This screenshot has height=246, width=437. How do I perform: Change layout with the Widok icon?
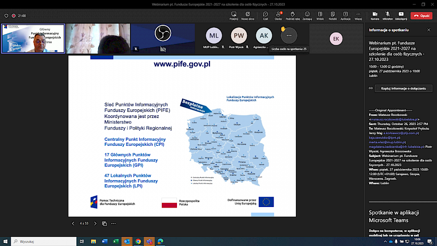[x=320, y=16]
